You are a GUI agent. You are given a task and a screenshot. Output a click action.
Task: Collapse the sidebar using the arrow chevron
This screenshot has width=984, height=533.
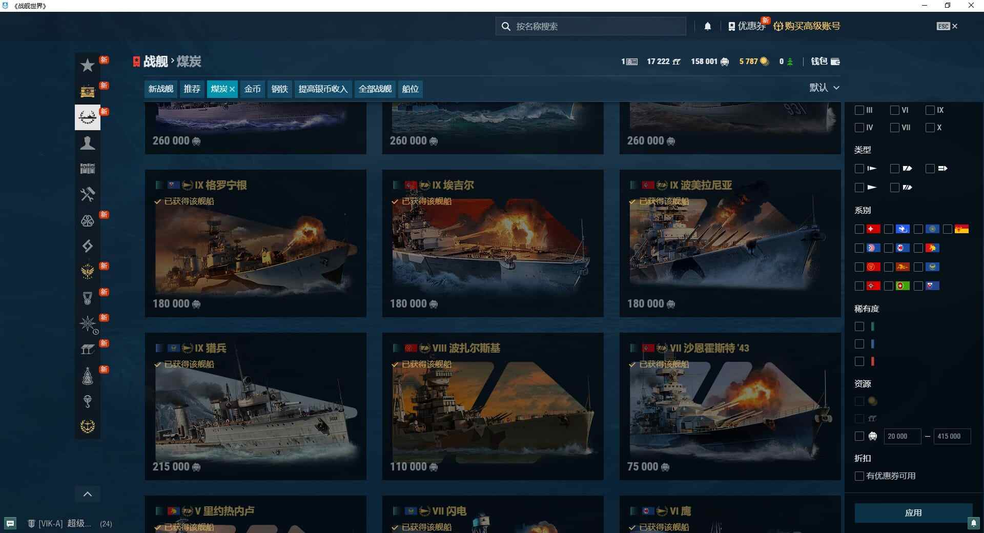(88, 494)
